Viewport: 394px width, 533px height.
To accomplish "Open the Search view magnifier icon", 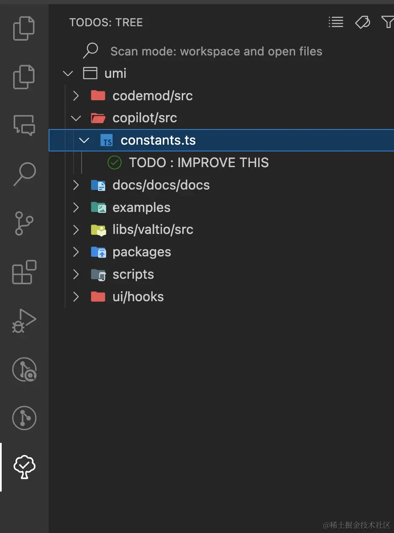I will (24, 174).
